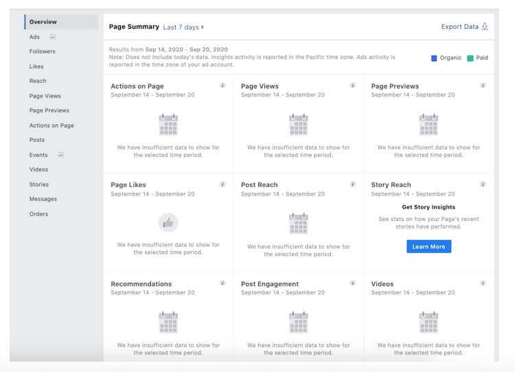Click the calendar icon in Post Reach card
Viewport: 515px width, 372px height.
(x=298, y=223)
